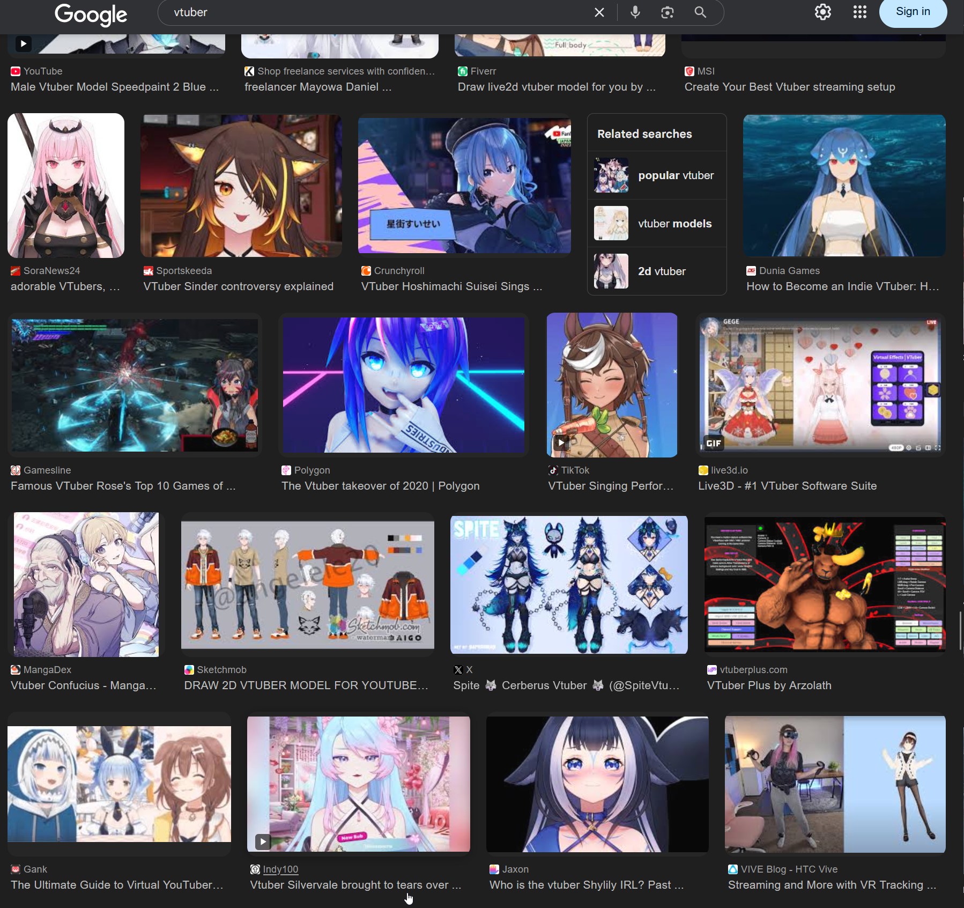
Task: Open 'Create Your Best Vtuber streaming setup' title
Action: pos(790,87)
